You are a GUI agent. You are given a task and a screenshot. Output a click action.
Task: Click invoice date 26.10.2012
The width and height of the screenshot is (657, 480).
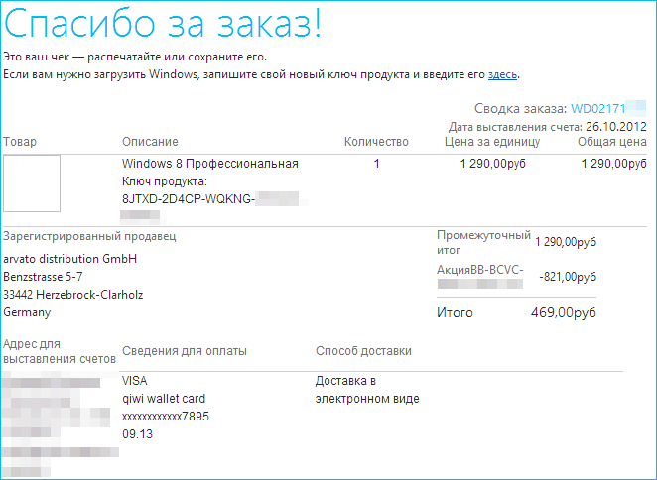coord(616,127)
